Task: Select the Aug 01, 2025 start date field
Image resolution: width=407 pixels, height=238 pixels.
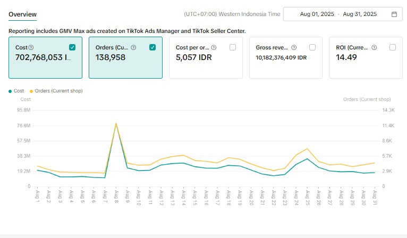Action: pyautogui.click(x=317, y=14)
